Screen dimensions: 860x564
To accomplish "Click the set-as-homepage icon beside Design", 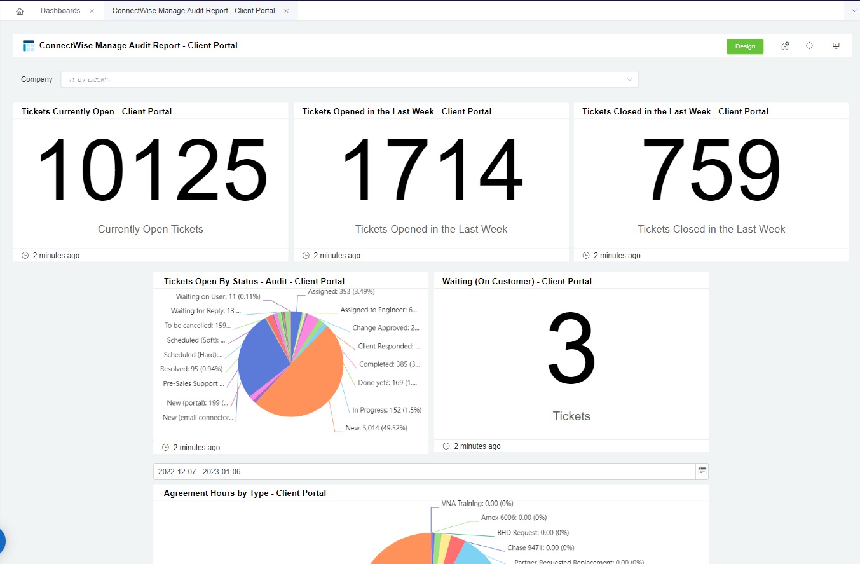I will click(785, 46).
